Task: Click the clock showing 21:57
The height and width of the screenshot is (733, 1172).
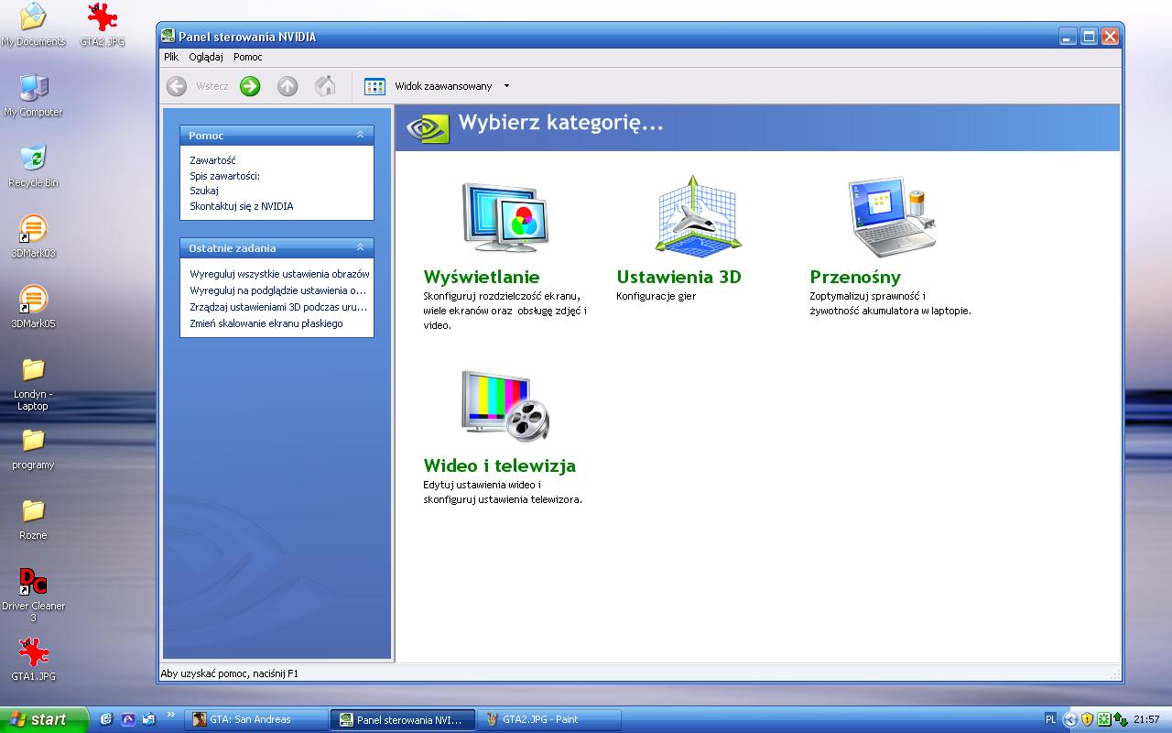Action: [x=1146, y=720]
